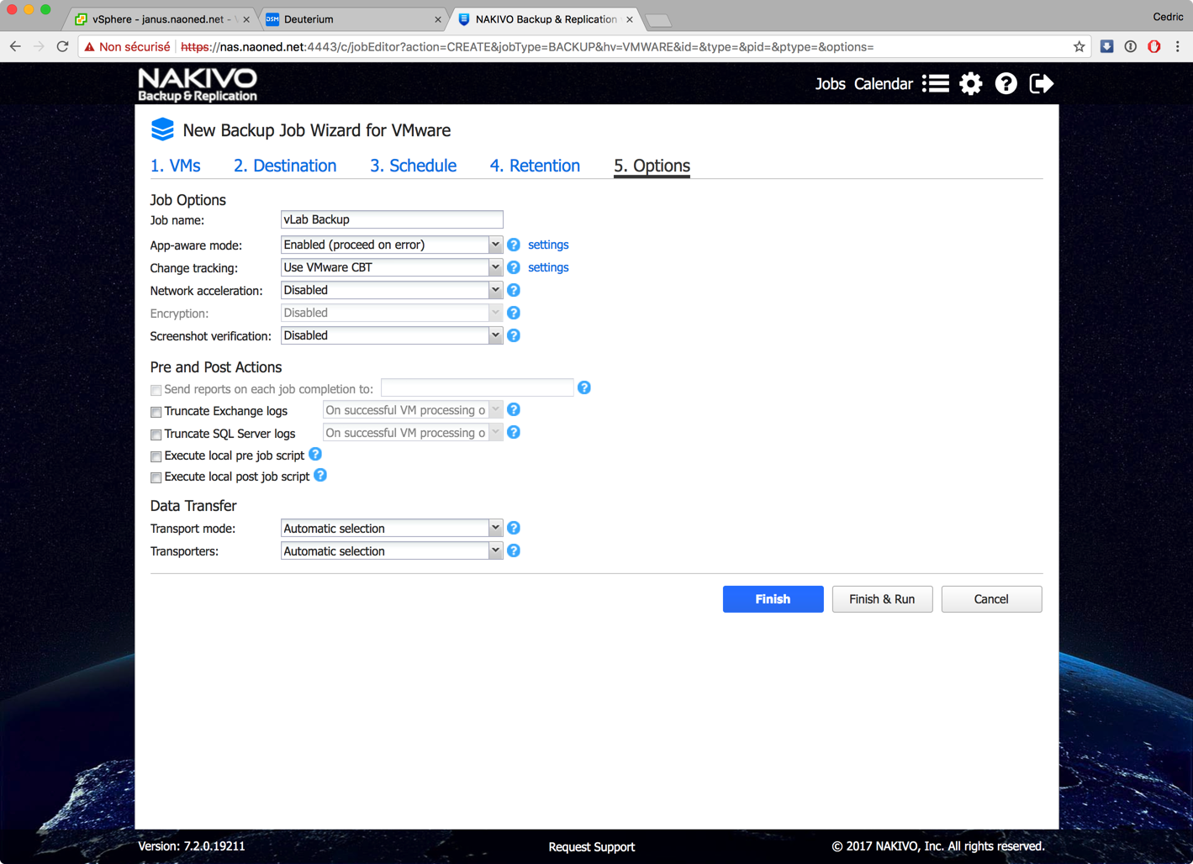Image resolution: width=1193 pixels, height=864 pixels.
Task: Go to the 3. Schedule wizard step
Action: click(x=413, y=166)
